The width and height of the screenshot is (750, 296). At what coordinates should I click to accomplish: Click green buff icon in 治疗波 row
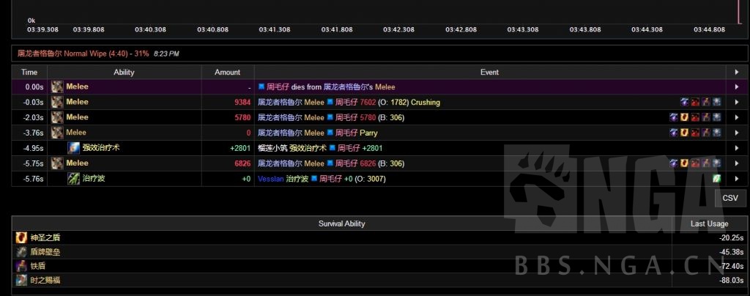[717, 179]
